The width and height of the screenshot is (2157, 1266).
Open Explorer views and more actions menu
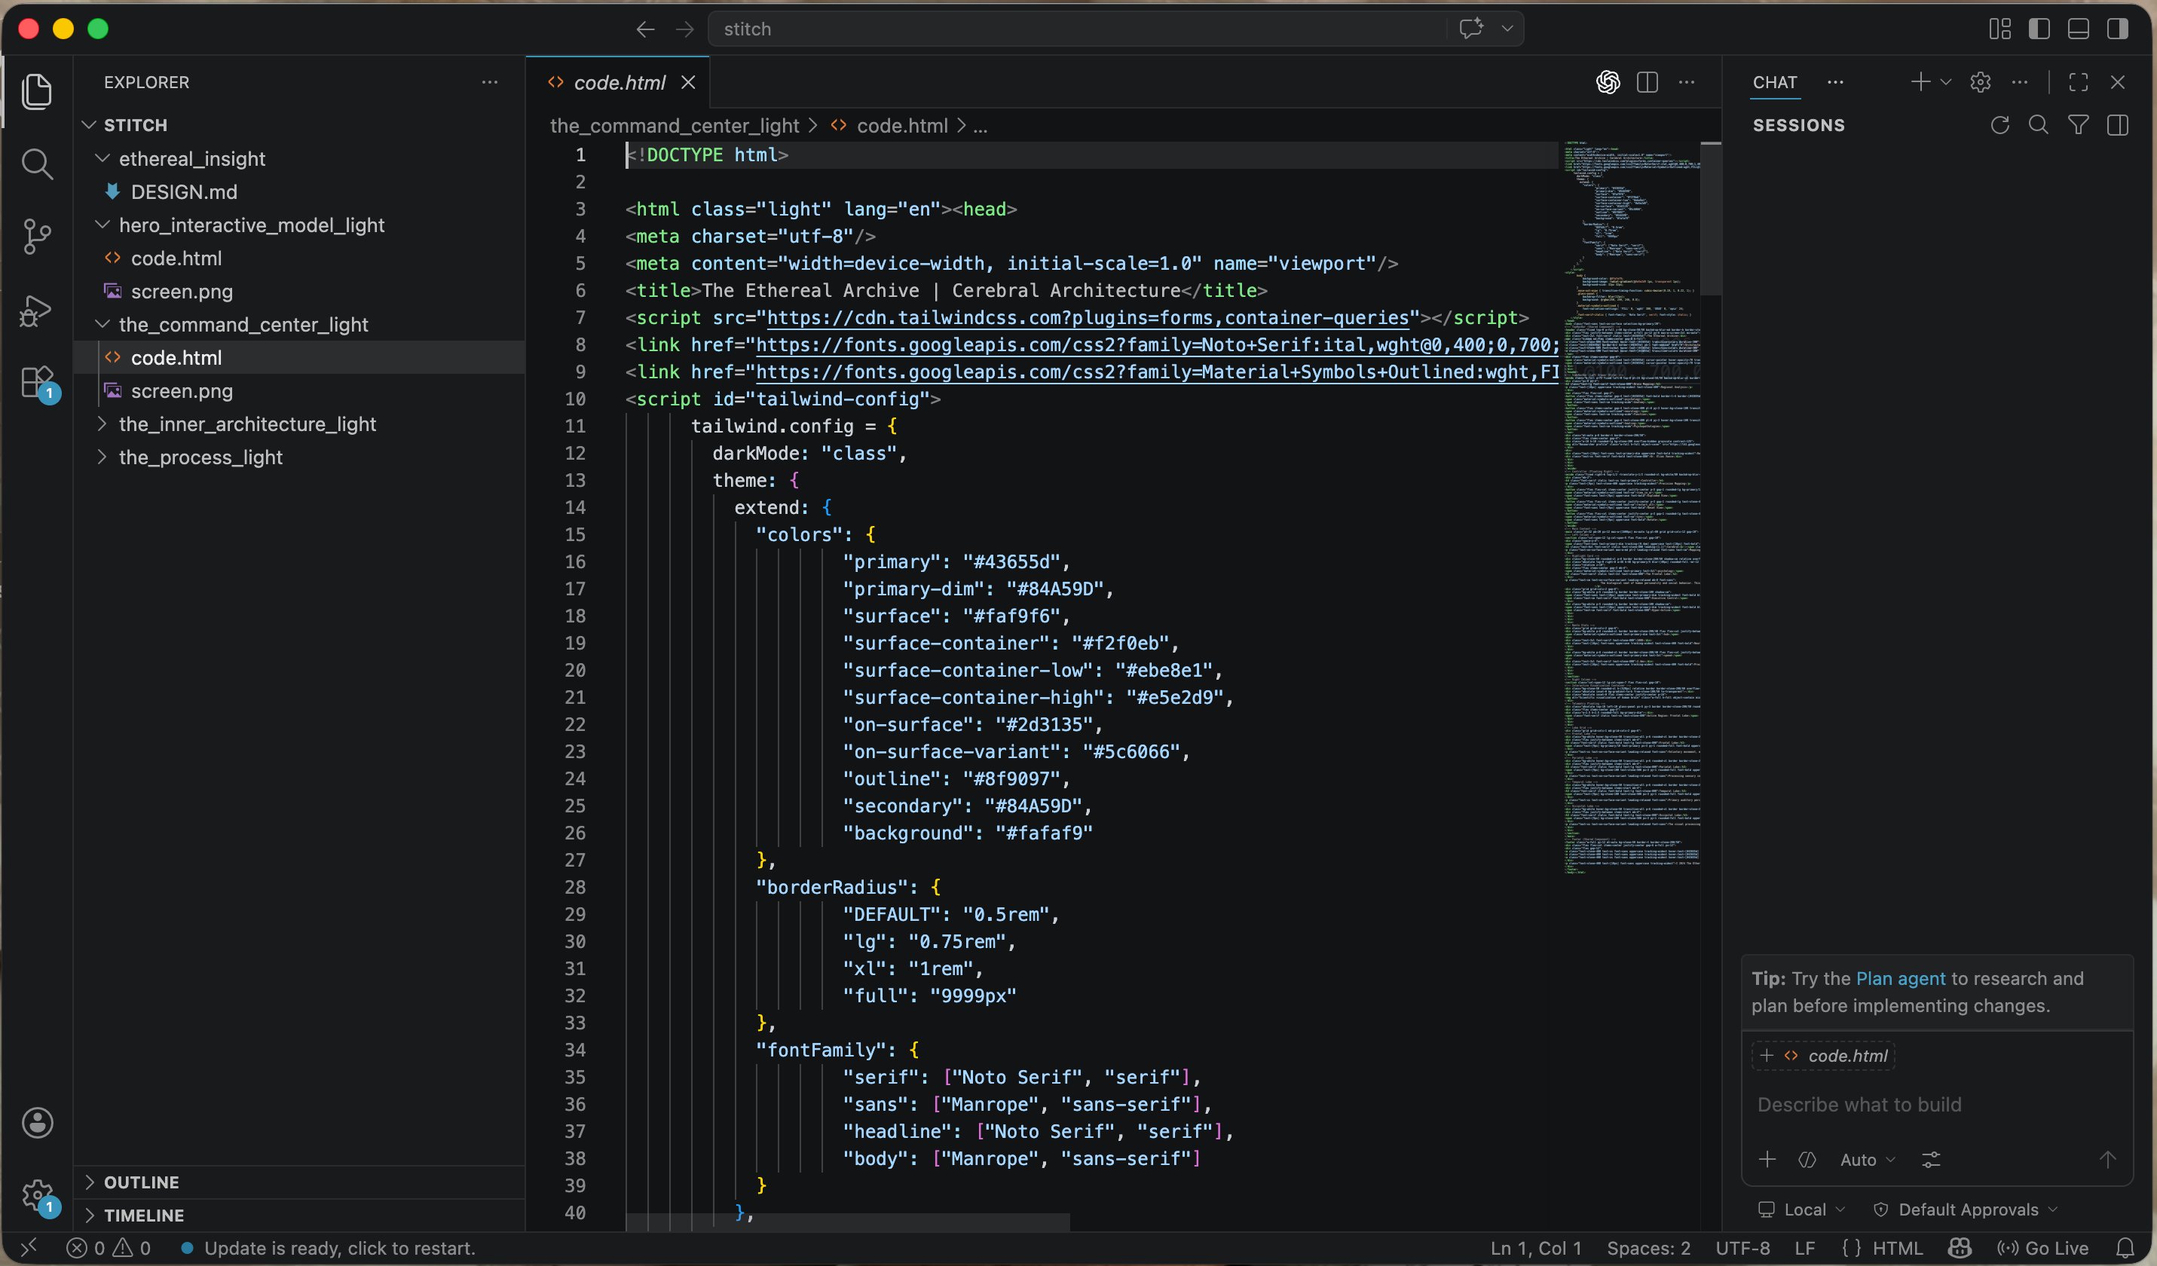[x=490, y=82]
